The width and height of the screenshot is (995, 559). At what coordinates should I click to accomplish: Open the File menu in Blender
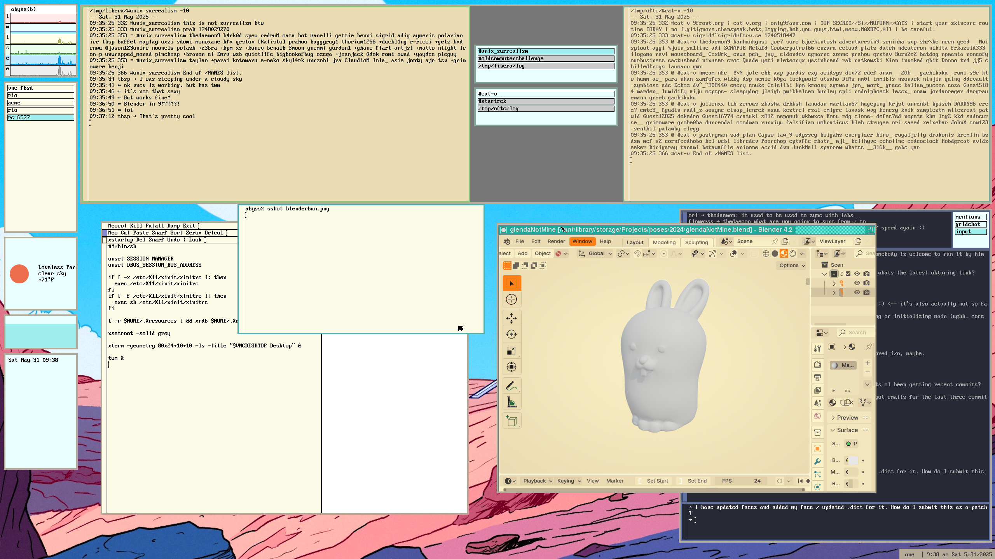pos(520,241)
